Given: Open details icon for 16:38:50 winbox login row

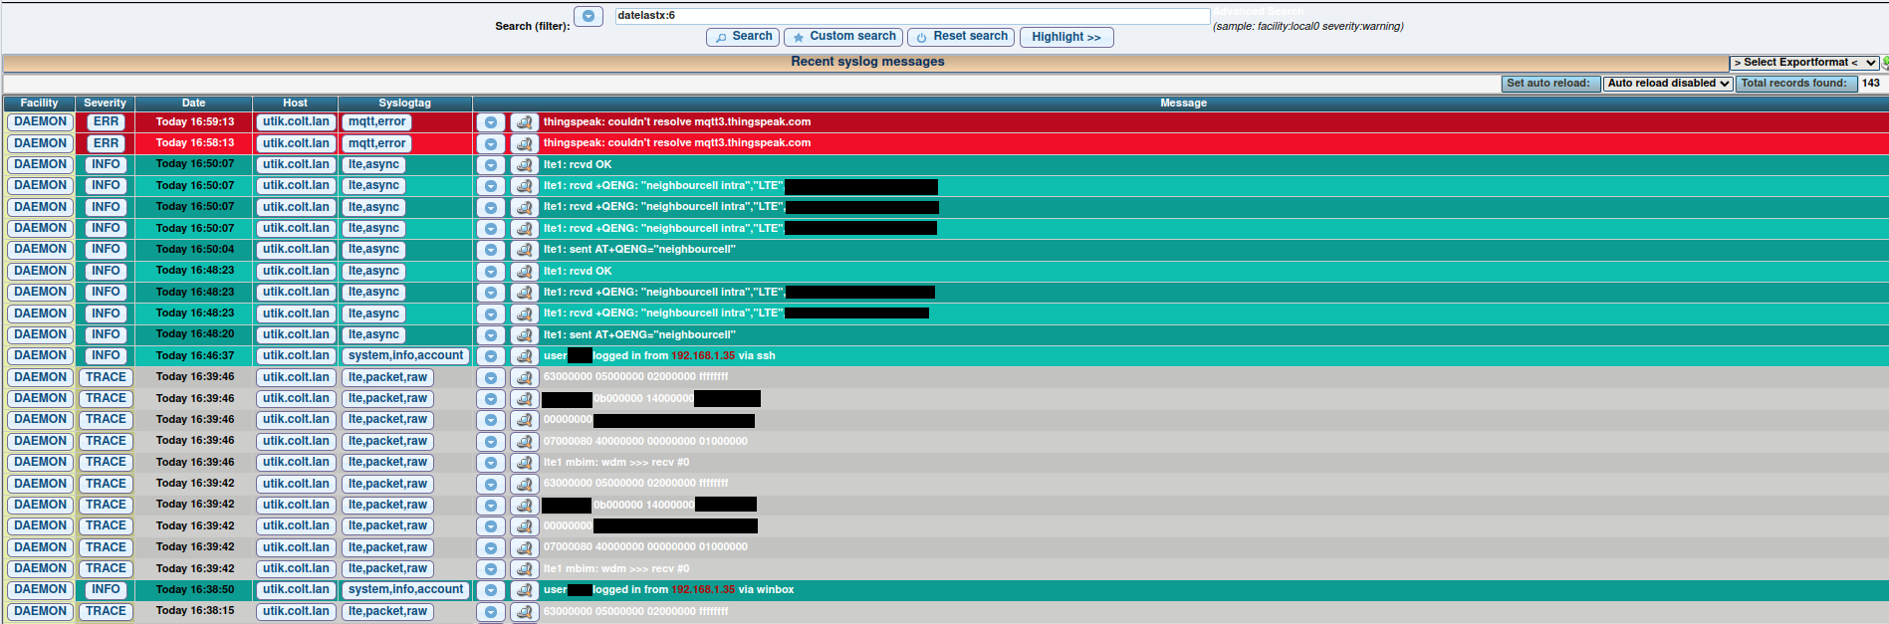Looking at the screenshot, I should [524, 590].
